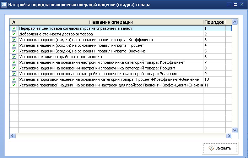Toggle checkbox for 'скидки на прайс-лист поставщика'
The image size is (248, 158).
coord(14,57)
